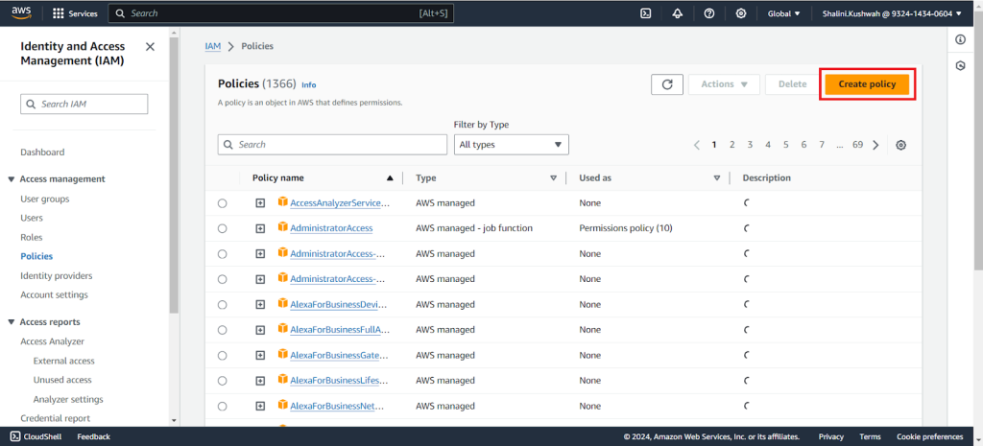This screenshot has width=983, height=446.
Task: Click the policies search field
Action: click(x=332, y=145)
